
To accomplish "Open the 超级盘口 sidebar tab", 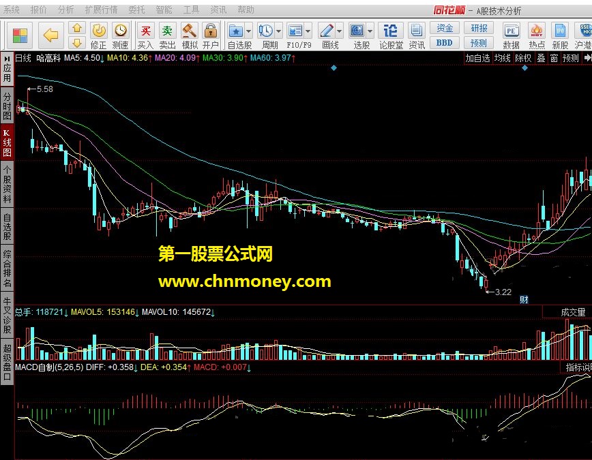I will click(x=7, y=361).
